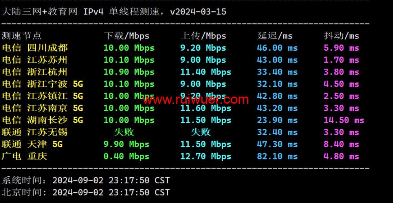Screen dimensions: 393x203
Task: Select the 电信 江苏苏州 node row label
Action: point(35,60)
